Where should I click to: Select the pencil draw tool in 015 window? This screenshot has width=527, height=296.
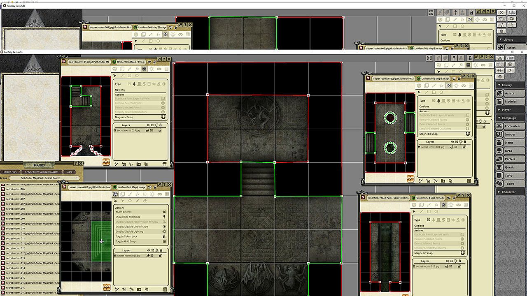coord(137,201)
